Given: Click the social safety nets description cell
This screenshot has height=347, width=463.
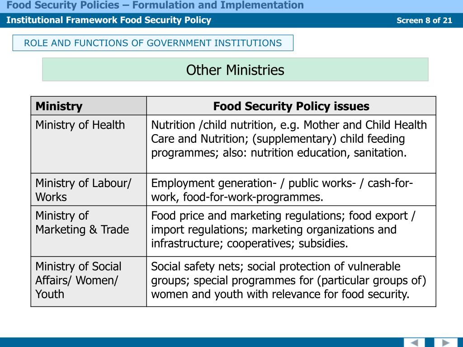Looking at the screenshot, I should (x=291, y=281).
